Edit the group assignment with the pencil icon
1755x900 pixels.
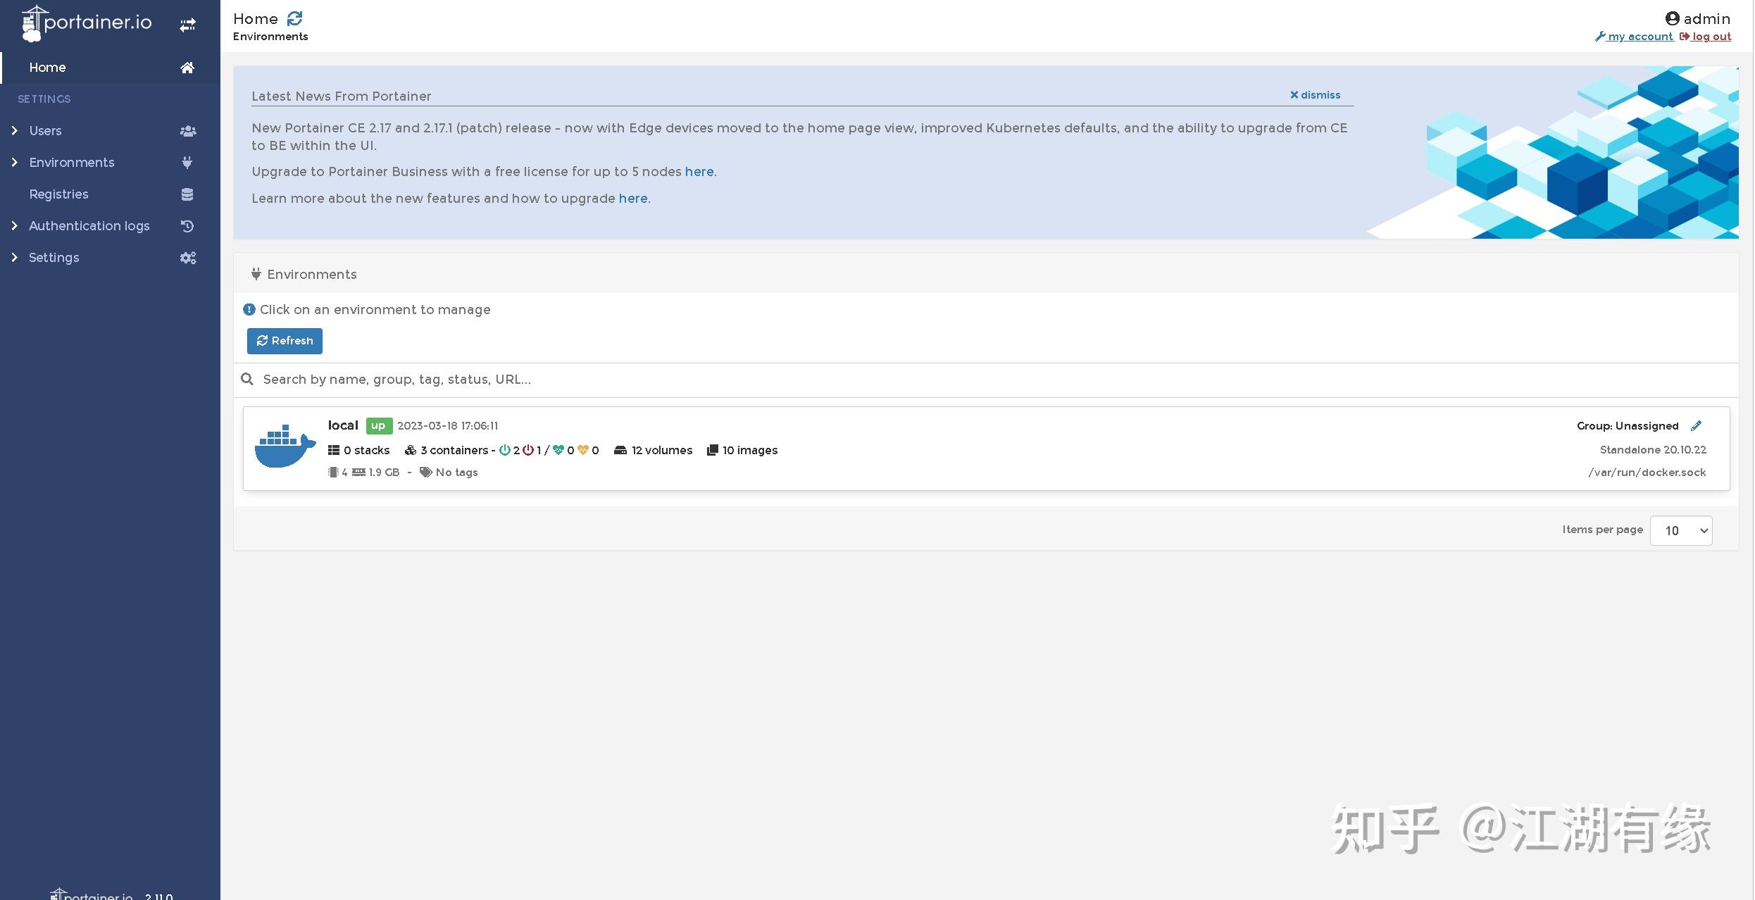click(1697, 425)
